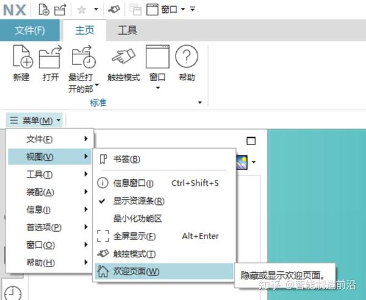Click the maximize square icon in panel
366x300 pixels.
tap(251, 141)
